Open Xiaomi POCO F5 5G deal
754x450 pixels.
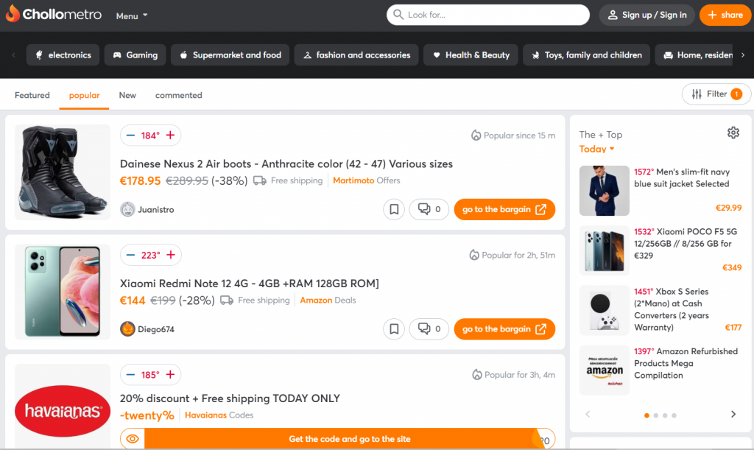click(x=686, y=244)
